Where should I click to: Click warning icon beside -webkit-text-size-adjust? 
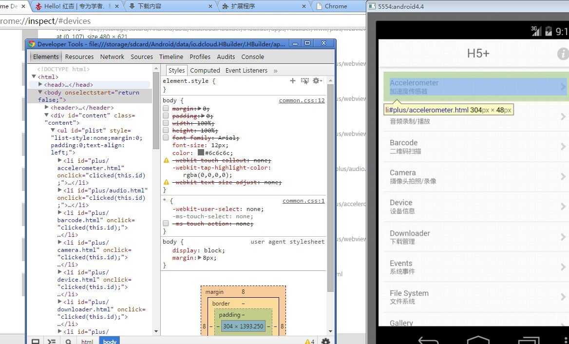(166, 182)
